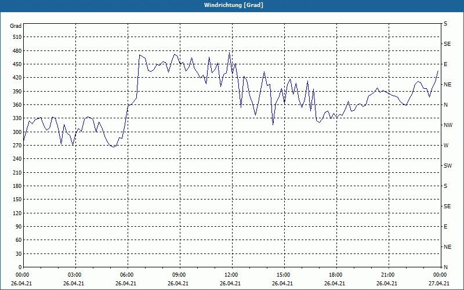Click the "480" y-axis value

(x=17, y=50)
